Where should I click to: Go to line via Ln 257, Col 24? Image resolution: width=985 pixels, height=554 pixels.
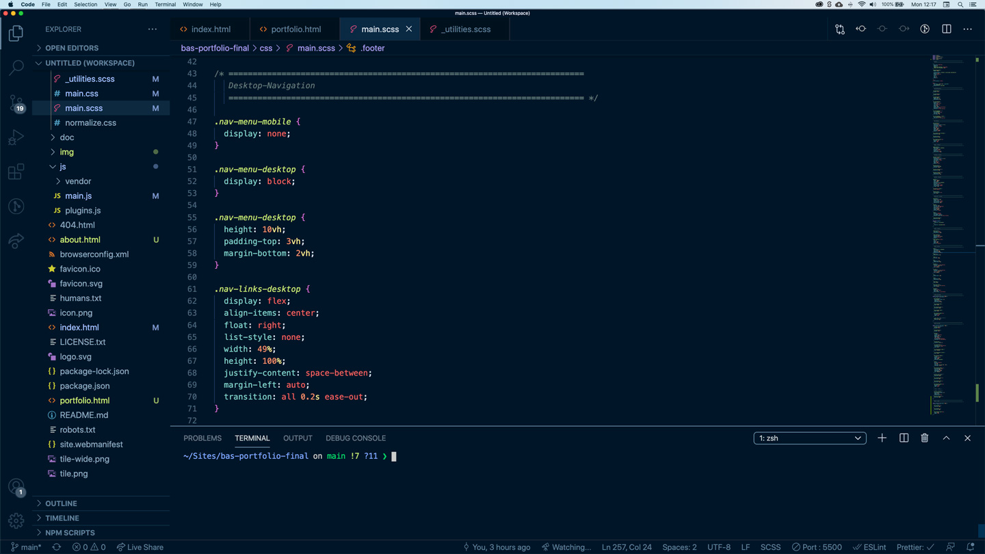tap(627, 547)
